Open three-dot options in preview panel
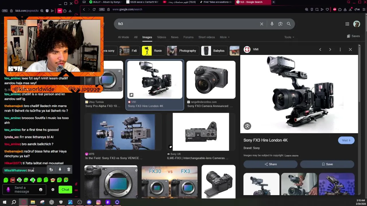Viewport: 367px width, 206px height. (340, 49)
